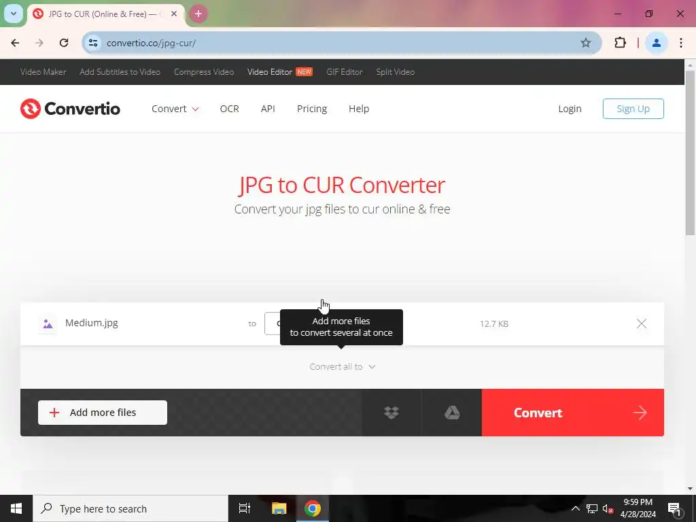Open Add Subtitles to Video link
Viewport: 696px width, 522px height.
point(120,72)
